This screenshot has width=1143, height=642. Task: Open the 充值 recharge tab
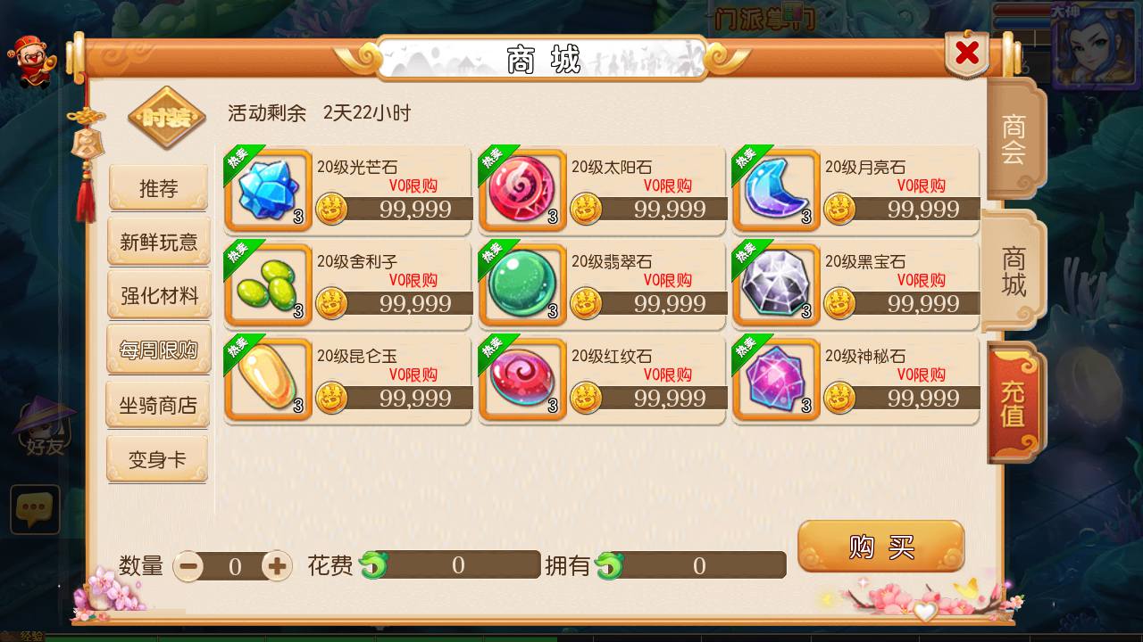click(1014, 402)
